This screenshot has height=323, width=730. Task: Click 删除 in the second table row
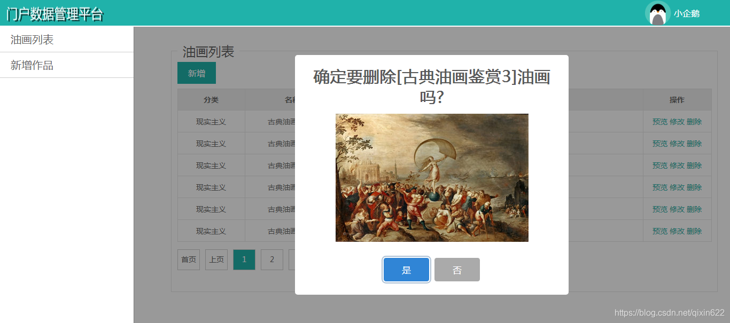(694, 144)
